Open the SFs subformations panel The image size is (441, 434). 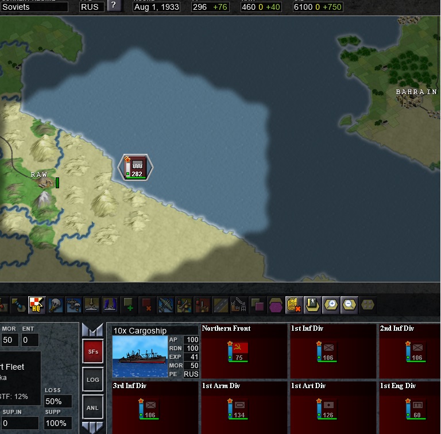coord(93,351)
